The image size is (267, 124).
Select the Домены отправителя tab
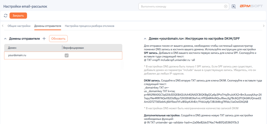[48, 26]
